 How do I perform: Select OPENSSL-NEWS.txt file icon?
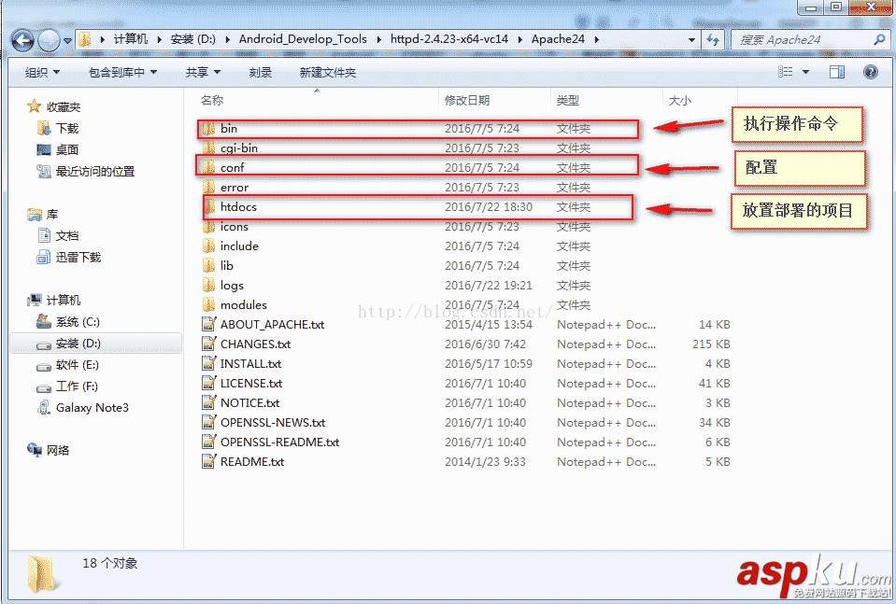[208, 423]
